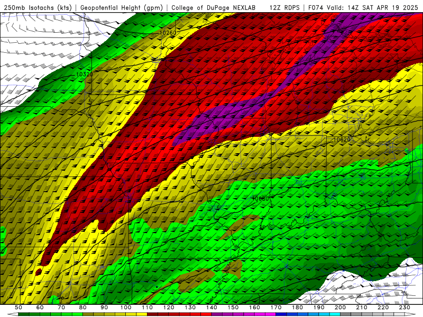Select the bright magenta legend swatch before 170
423x317 pixels.
271,314
